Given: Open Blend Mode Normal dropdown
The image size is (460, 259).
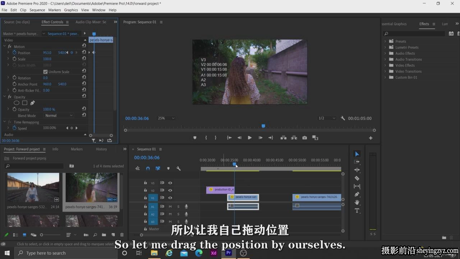Looking at the screenshot, I should tap(59, 115).
